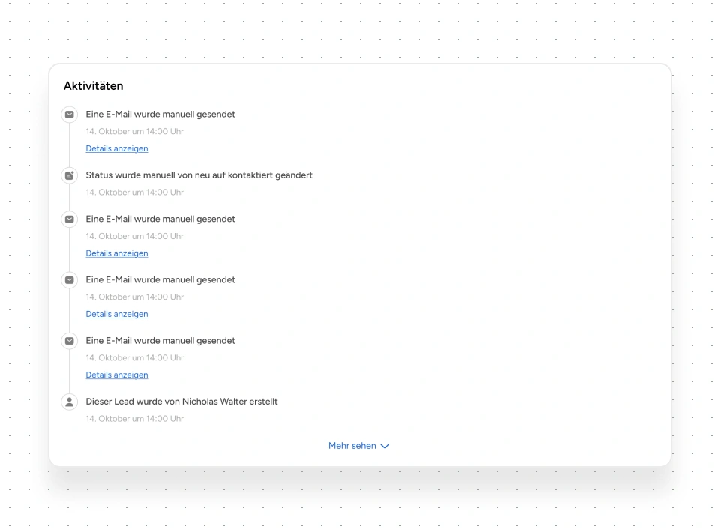Image resolution: width=720 pixels, height=529 pixels.
Task: Click the envelope icon directly below the status change entry
Action: pos(70,219)
